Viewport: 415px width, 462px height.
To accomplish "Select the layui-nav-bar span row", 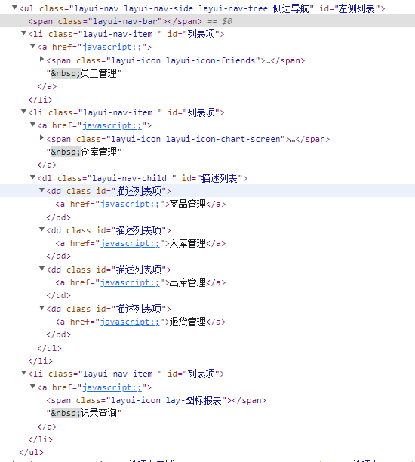I will 207,21.
